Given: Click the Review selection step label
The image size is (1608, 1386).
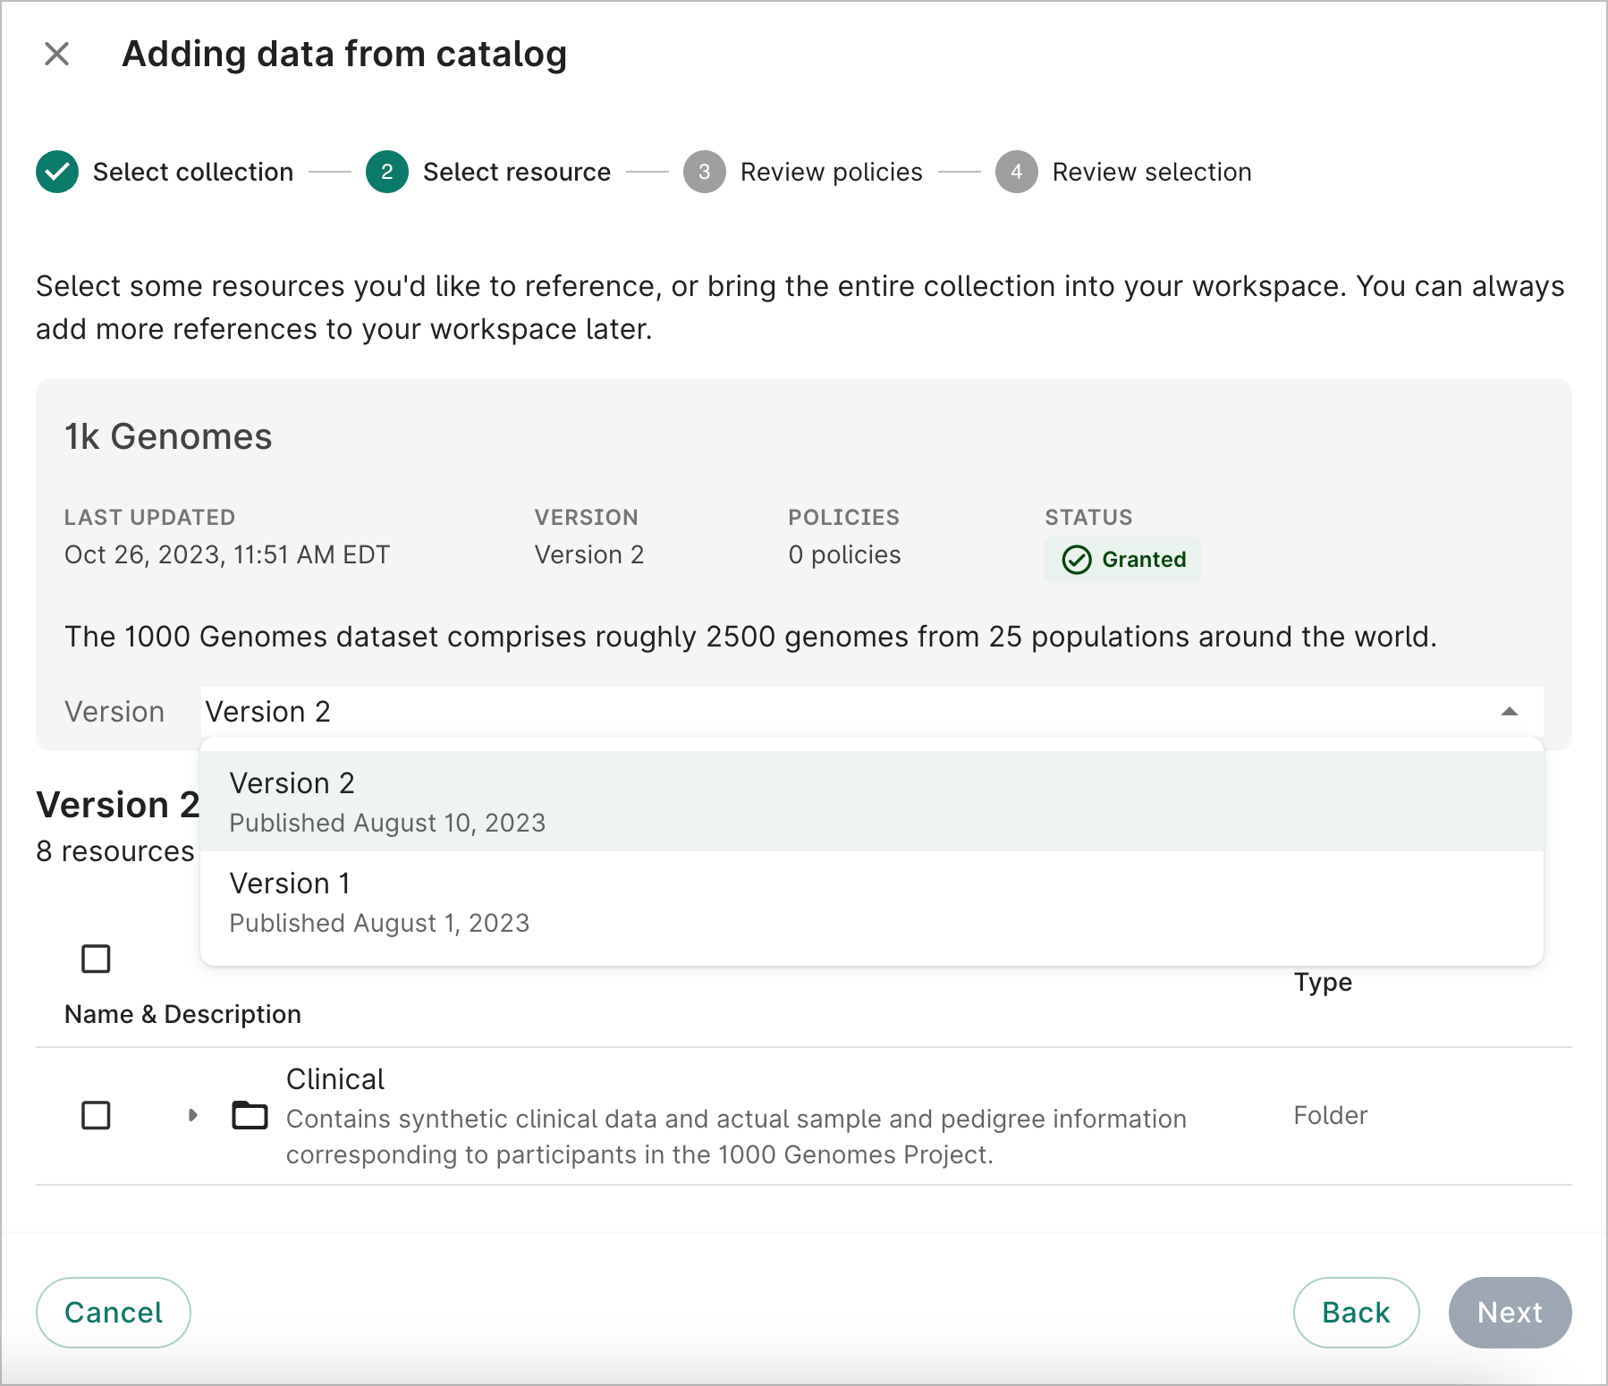Looking at the screenshot, I should [1152, 172].
